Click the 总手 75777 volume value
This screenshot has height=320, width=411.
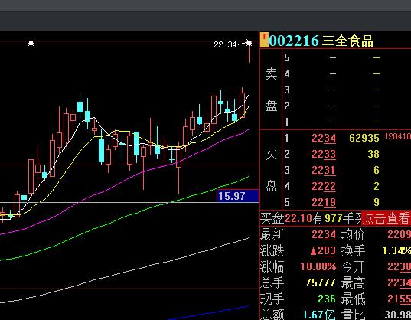[x=321, y=282]
